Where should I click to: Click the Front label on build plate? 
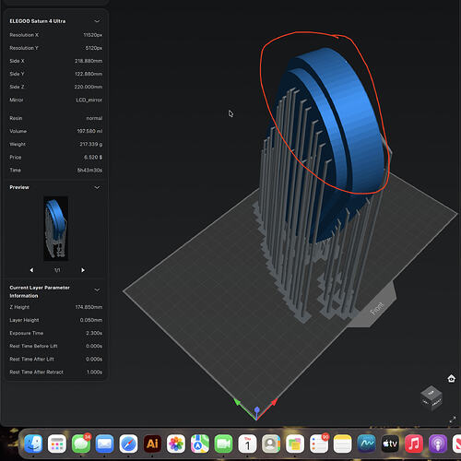[377, 309]
